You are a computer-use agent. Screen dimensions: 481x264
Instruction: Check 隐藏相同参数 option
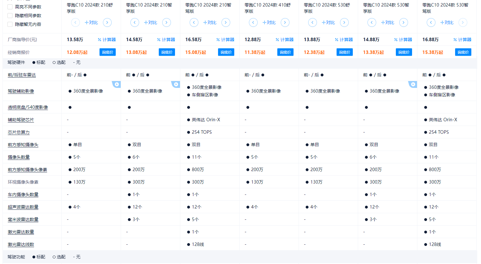[x=10, y=15]
